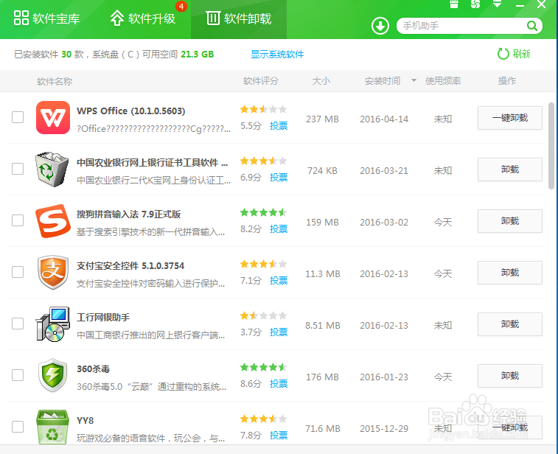Open the 软件宝库 tab
The height and width of the screenshot is (454, 558).
click(46, 18)
